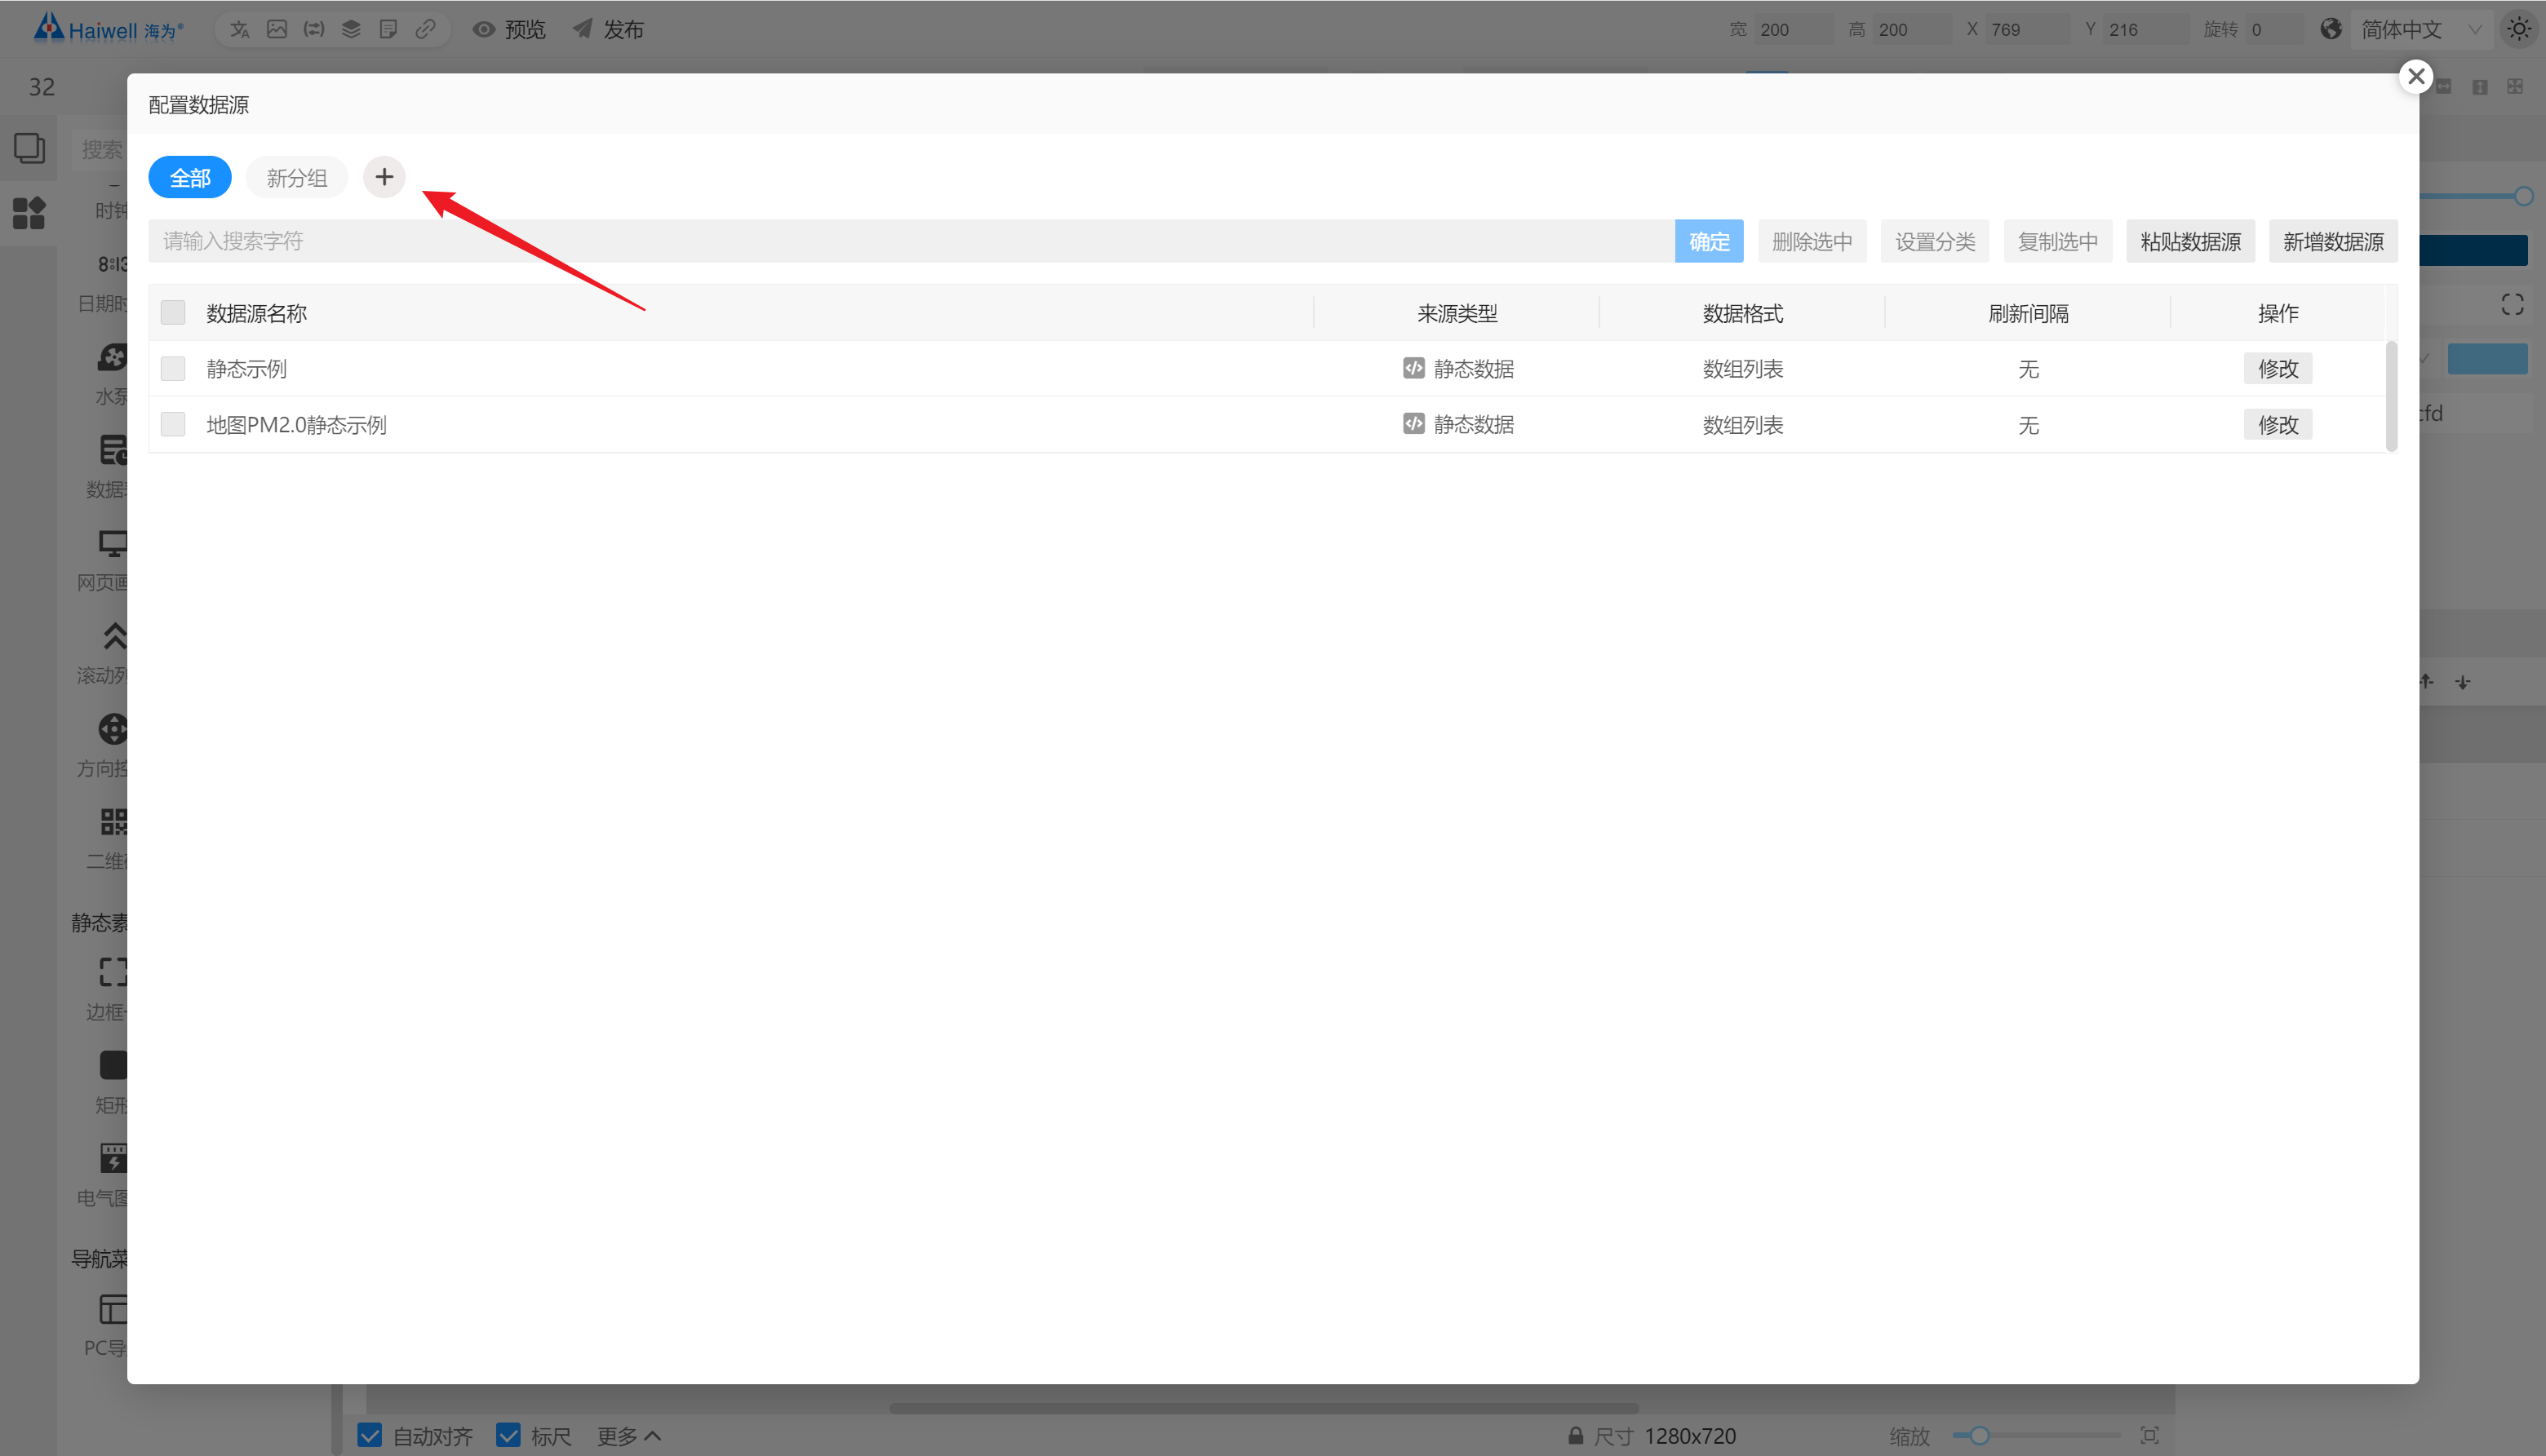Image resolution: width=2546 pixels, height=1456 pixels.
Task: Toggle the 标尺 ruler checkbox
Action: point(508,1436)
